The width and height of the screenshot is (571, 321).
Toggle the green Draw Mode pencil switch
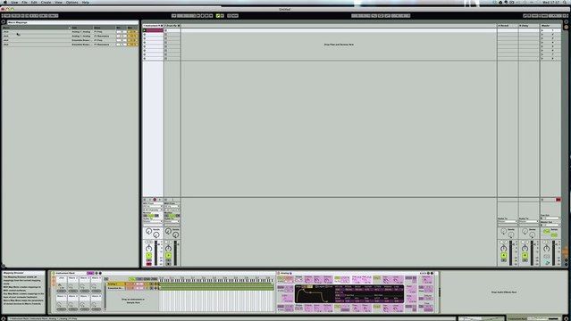(x=218, y=16)
